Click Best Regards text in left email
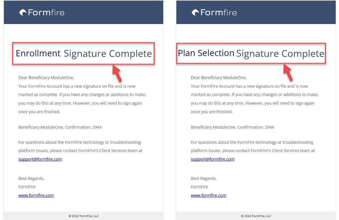This screenshot has height=220, width=339. (x=31, y=178)
